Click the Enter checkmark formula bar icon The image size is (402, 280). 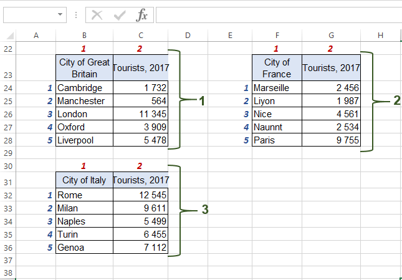120,14
